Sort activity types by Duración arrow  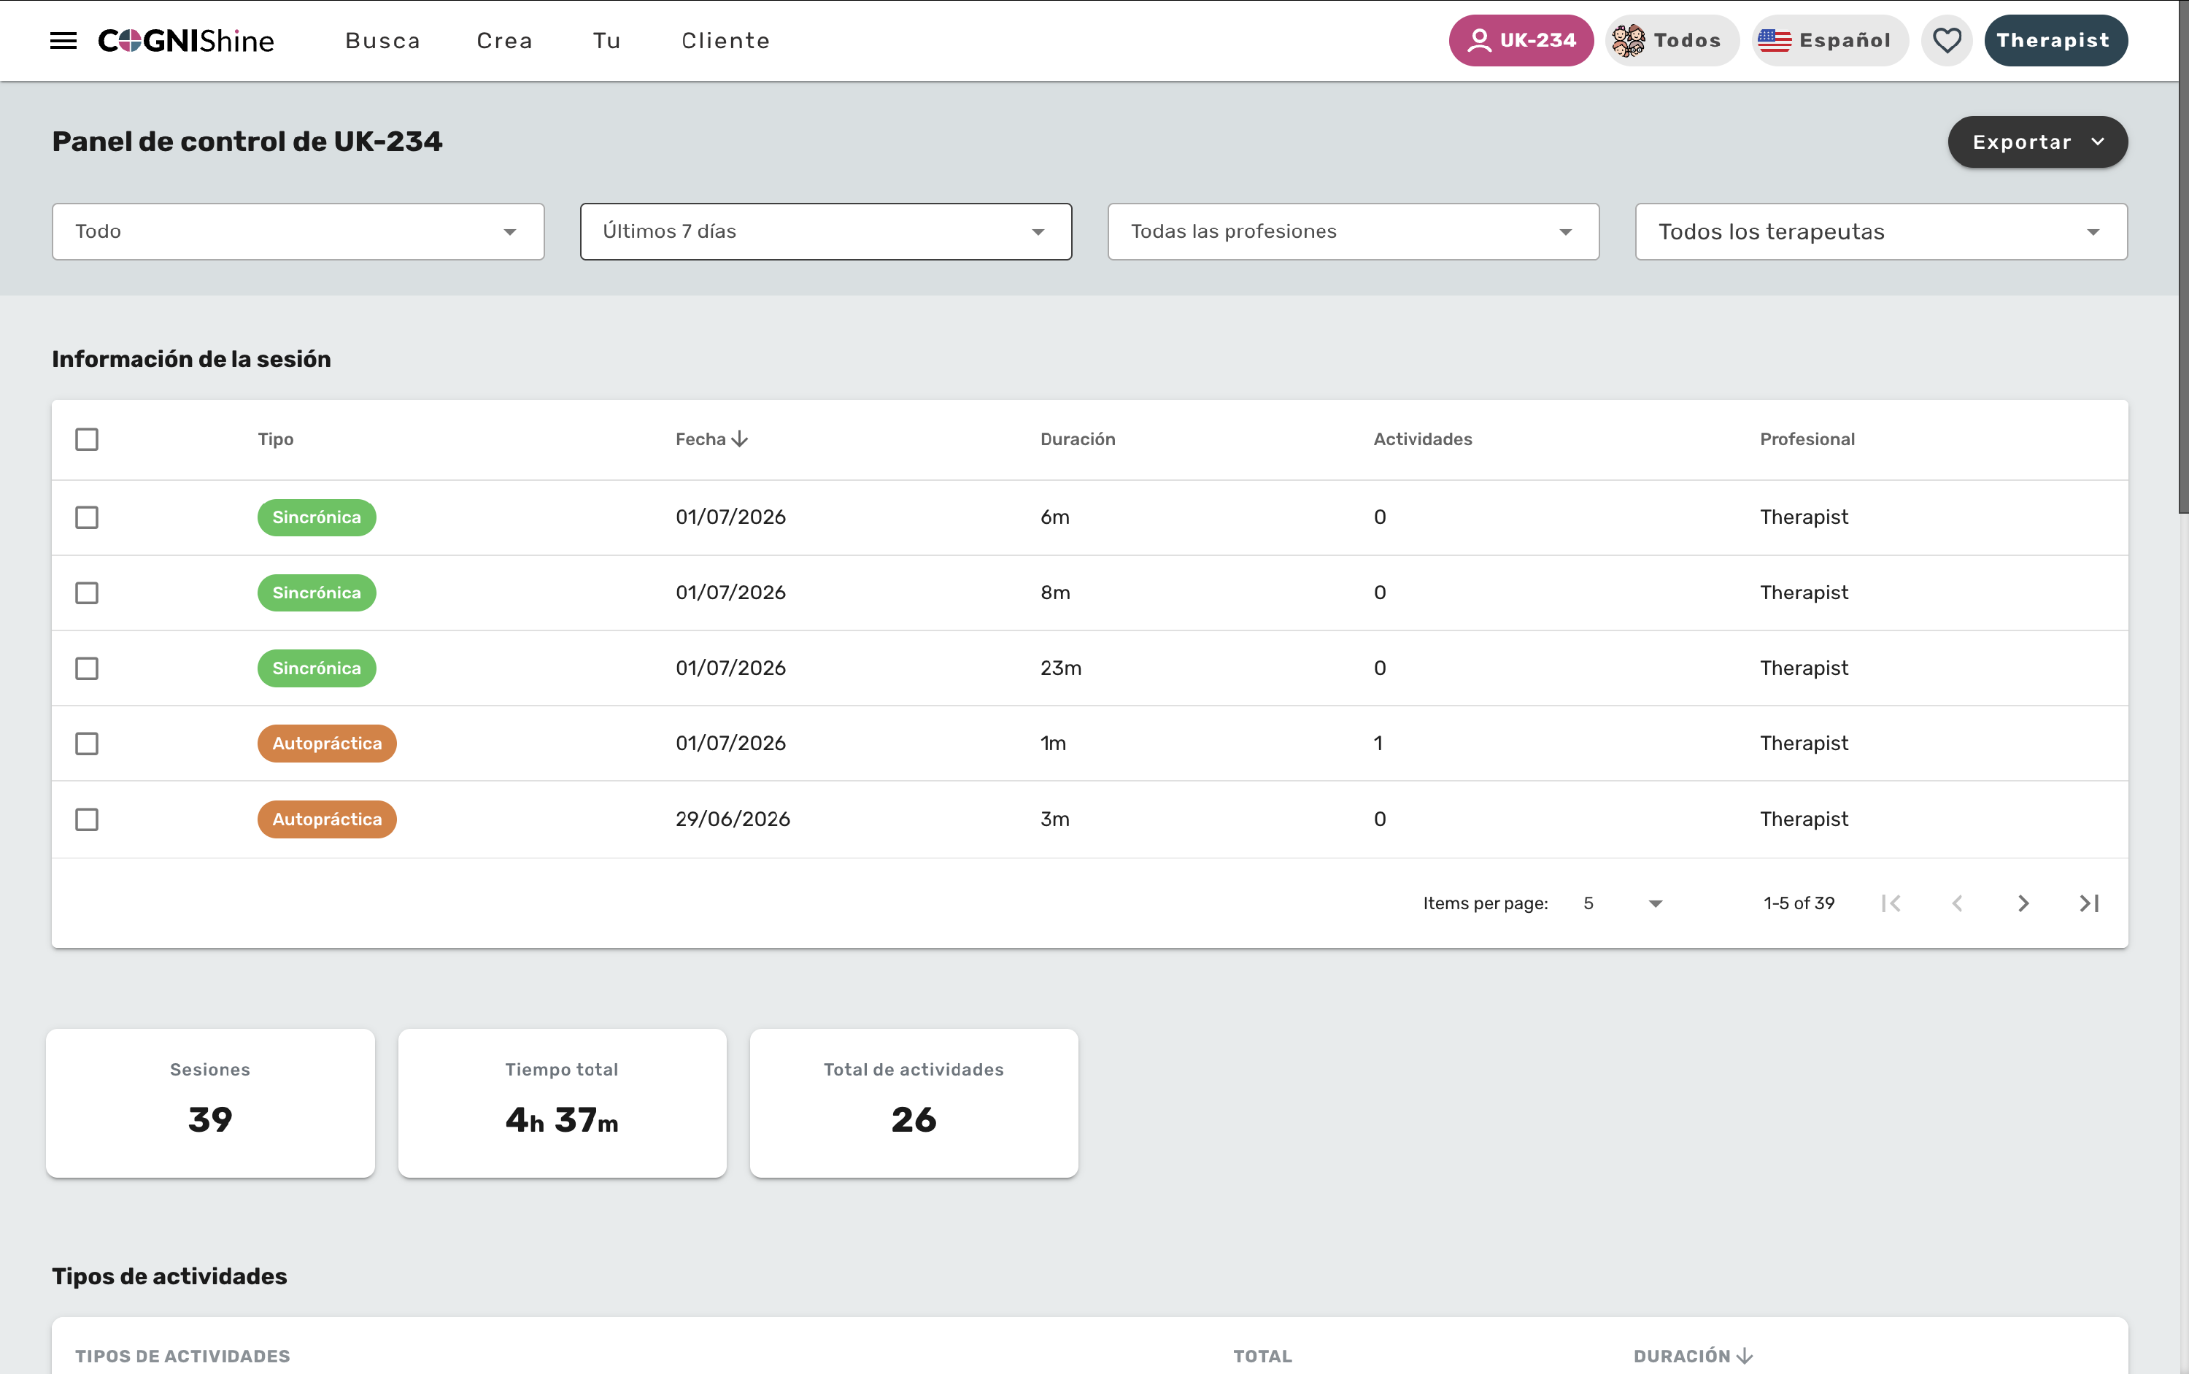[x=1745, y=1356]
